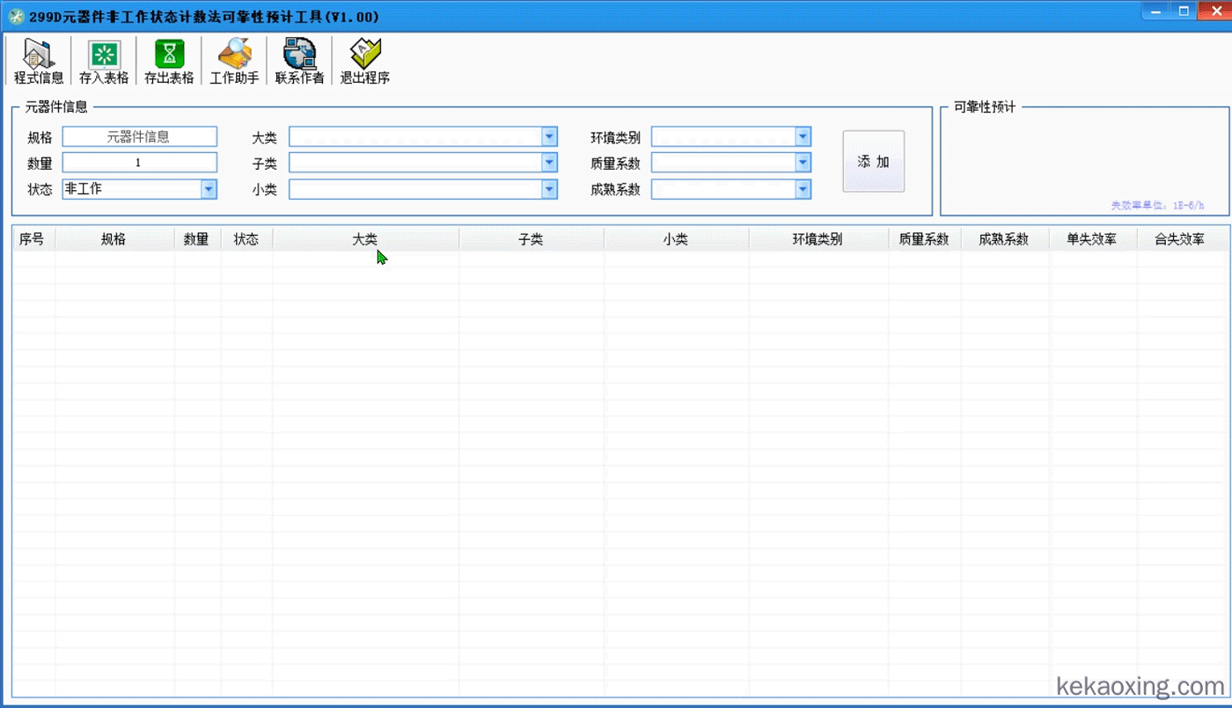Click the 退出程序 exit program icon

tap(364, 61)
